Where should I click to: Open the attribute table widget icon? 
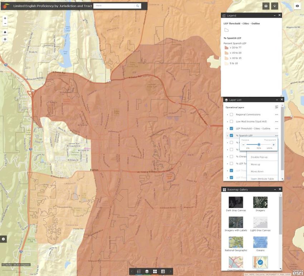point(163,272)
